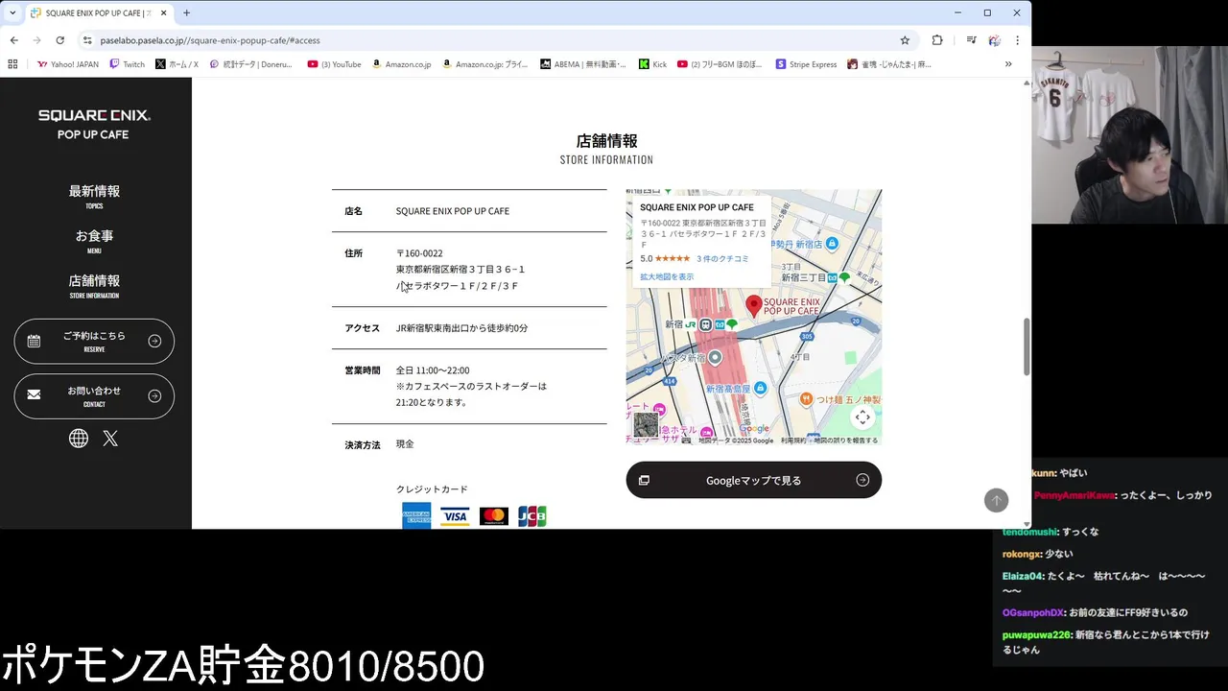
Task: Click the Chrome profile avatar icon
Action: [x=994, y=40]
